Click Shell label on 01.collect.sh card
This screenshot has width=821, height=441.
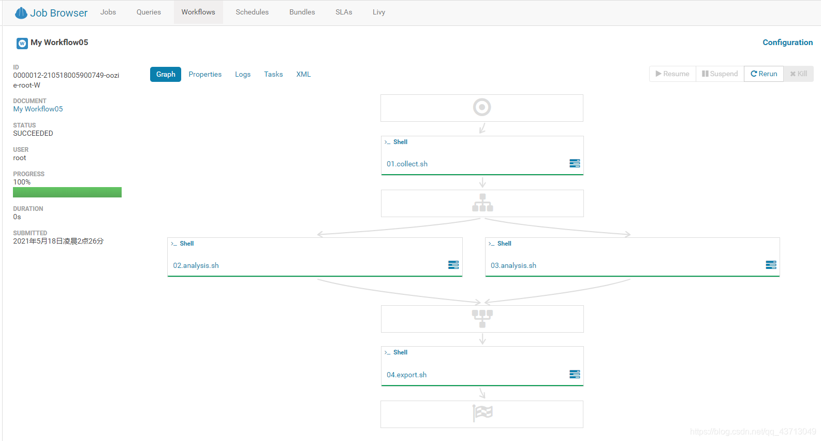[400, 142]
